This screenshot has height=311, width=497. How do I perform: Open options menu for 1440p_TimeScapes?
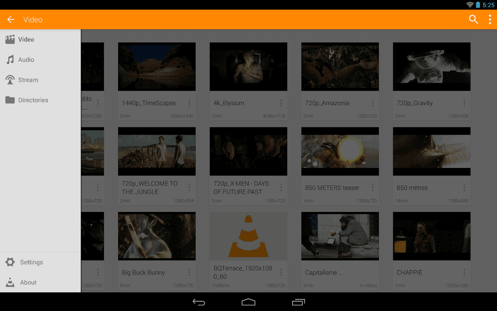189,103
